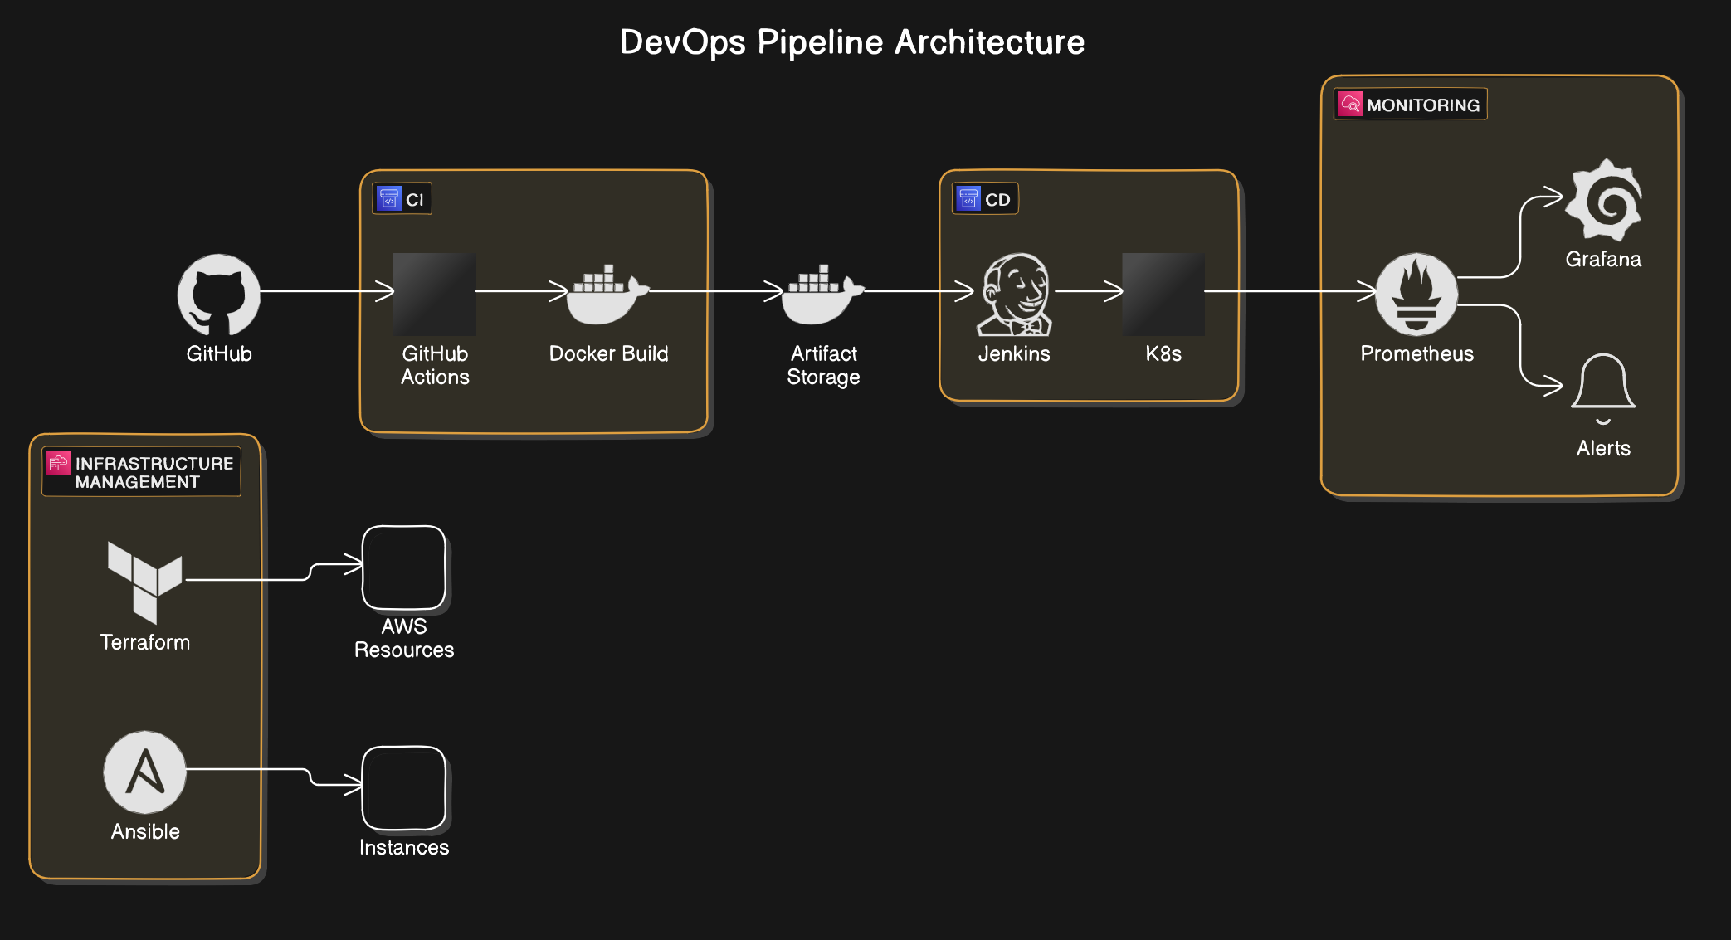Image resolution: width=1731 pixels, height=940 pixels.
Task: Select the MONITORING group label text
Action: click(1423, 105)
